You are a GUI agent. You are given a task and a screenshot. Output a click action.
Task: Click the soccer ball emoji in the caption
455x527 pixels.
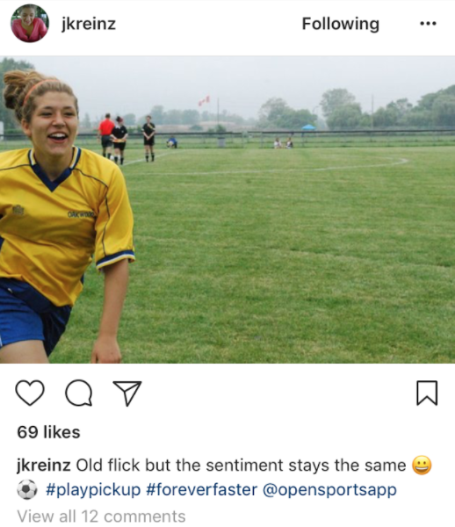[x=27, y=490]
